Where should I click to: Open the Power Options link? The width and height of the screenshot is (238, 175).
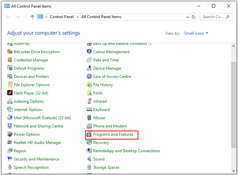(27, 134)
